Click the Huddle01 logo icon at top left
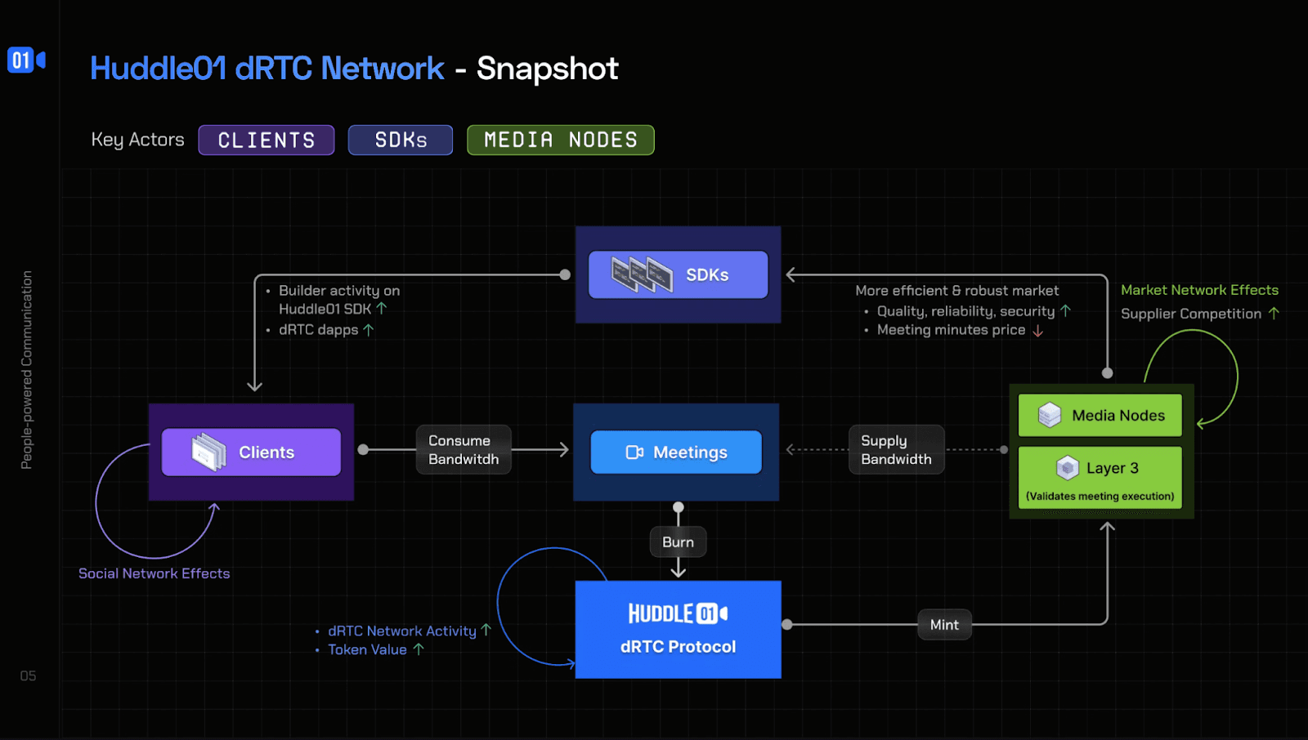 pos(26,60)
